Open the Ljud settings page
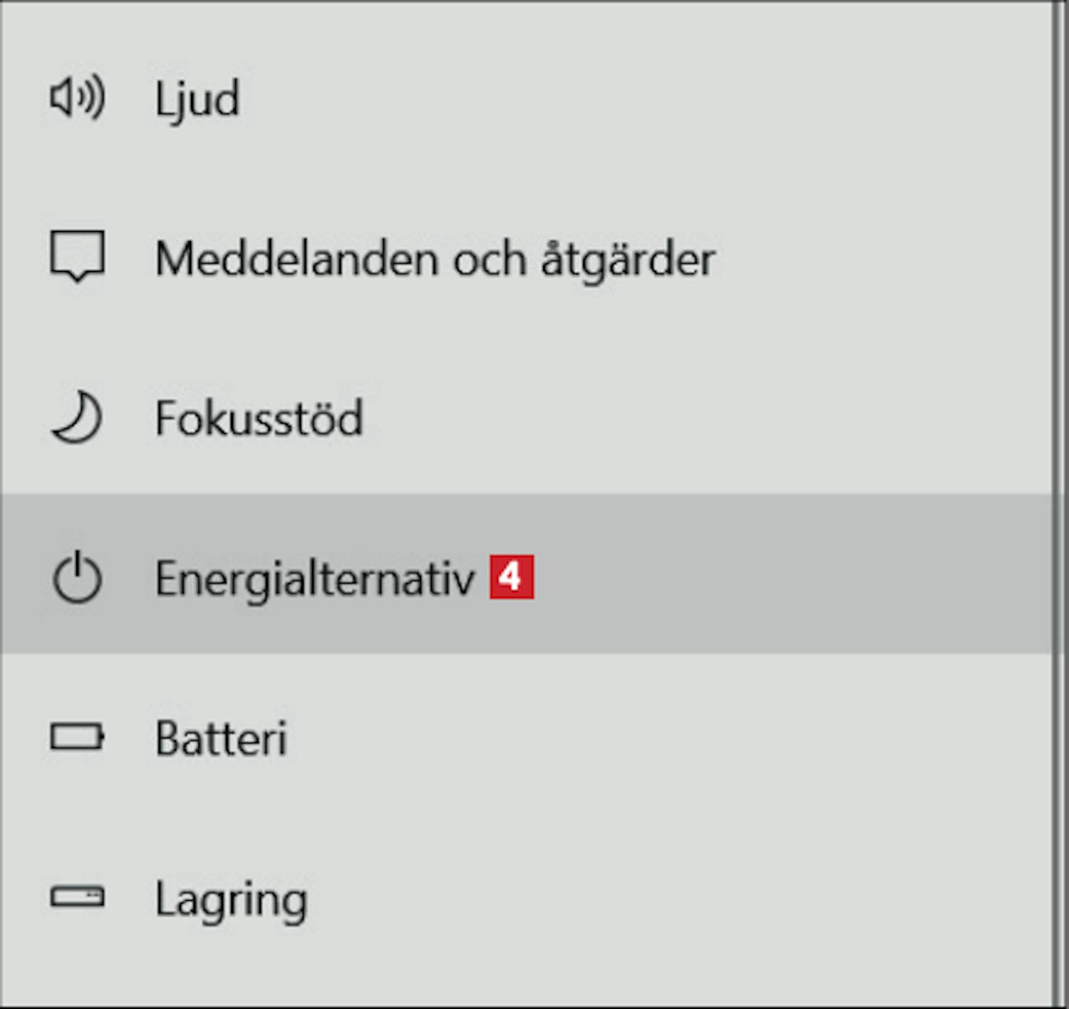1069x1009 pixels. tap(197, 99)
